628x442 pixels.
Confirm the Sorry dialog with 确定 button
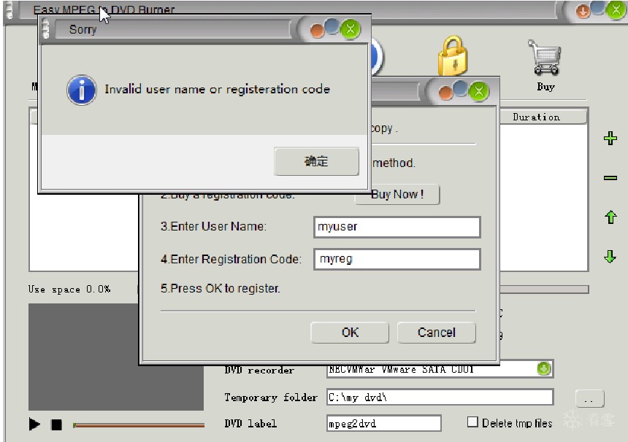coord(316,161)
